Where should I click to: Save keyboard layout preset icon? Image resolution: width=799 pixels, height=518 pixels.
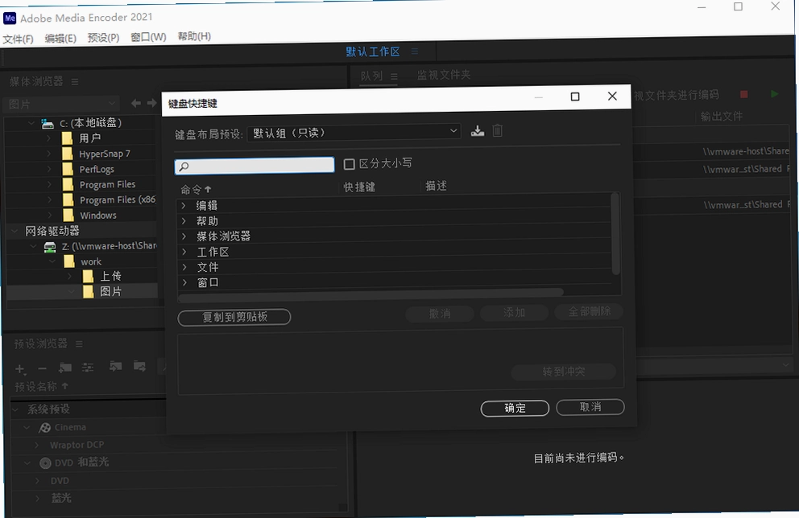[478, 131]
